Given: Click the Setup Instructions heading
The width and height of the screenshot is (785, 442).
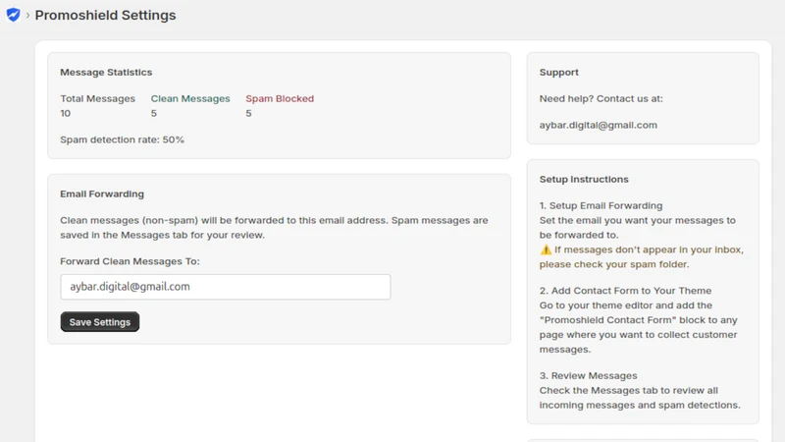Looking at the screenshot, I should pos(584,180).
